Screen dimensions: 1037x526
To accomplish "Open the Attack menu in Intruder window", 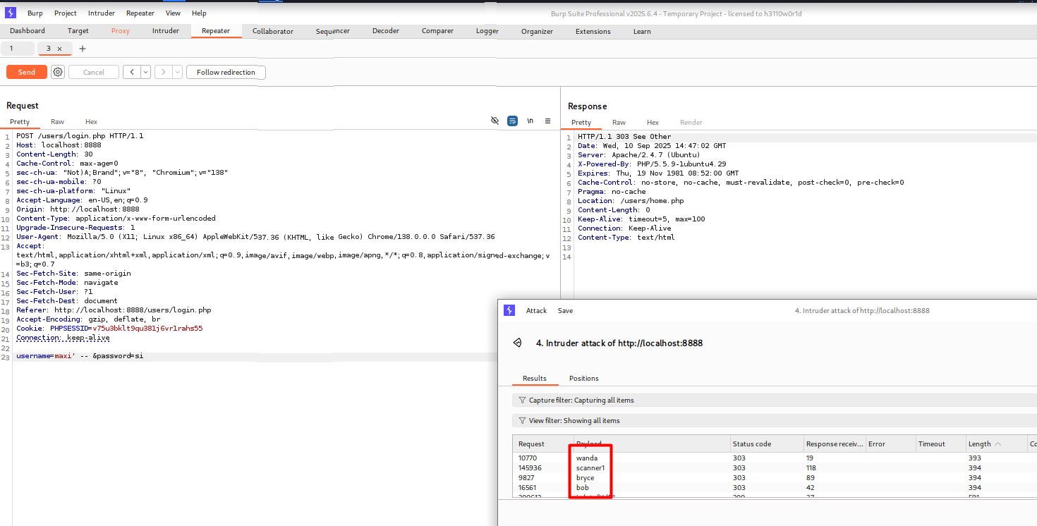I will (536, 310).
